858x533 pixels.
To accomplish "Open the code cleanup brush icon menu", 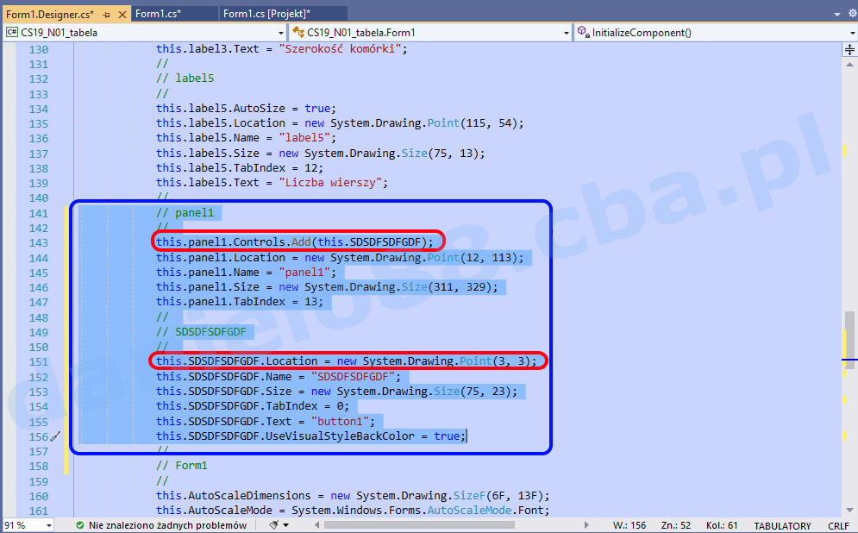I will (274, 525).
